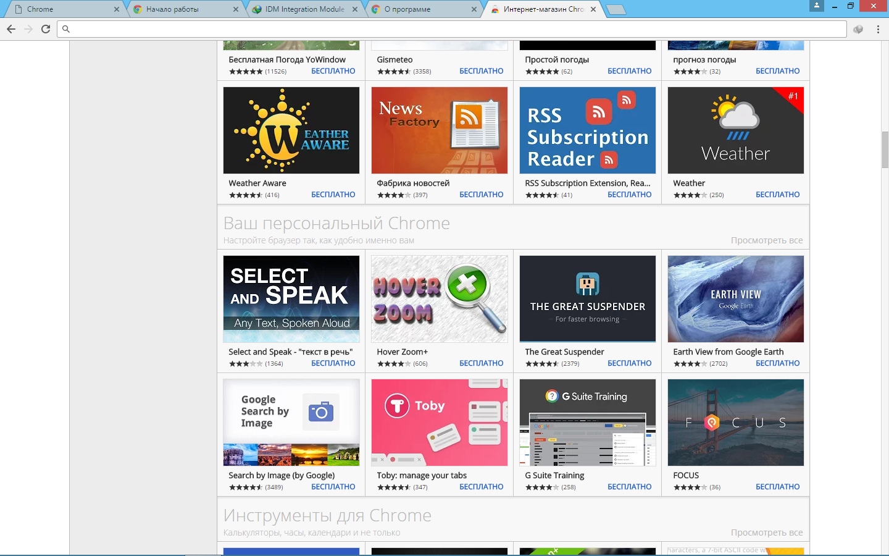The width and height of the screenshot is (889, 556).
Task: Click the прогноз погоды title
Action: point(704,60)
